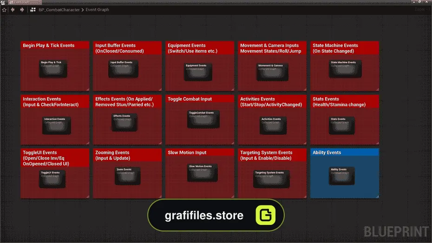
Task: Click the favorite star icon in toolbar
Action: tap(4, 10)
